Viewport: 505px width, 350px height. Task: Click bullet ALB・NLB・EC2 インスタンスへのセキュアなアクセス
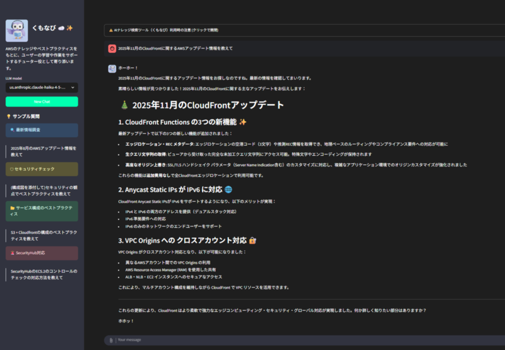tap(174, 277)
